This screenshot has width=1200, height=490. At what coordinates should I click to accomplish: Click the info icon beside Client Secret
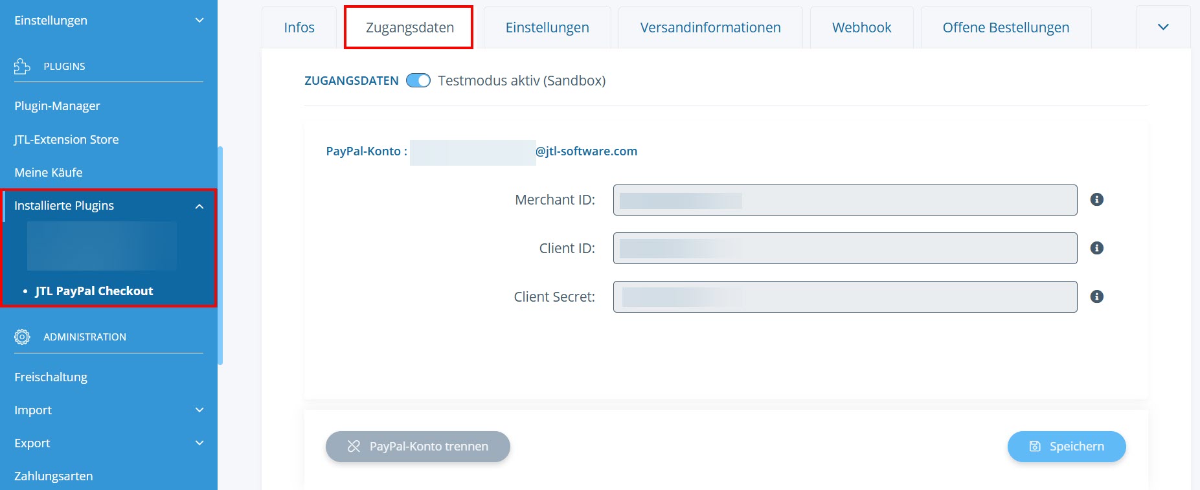click(x=1096, y=296)
